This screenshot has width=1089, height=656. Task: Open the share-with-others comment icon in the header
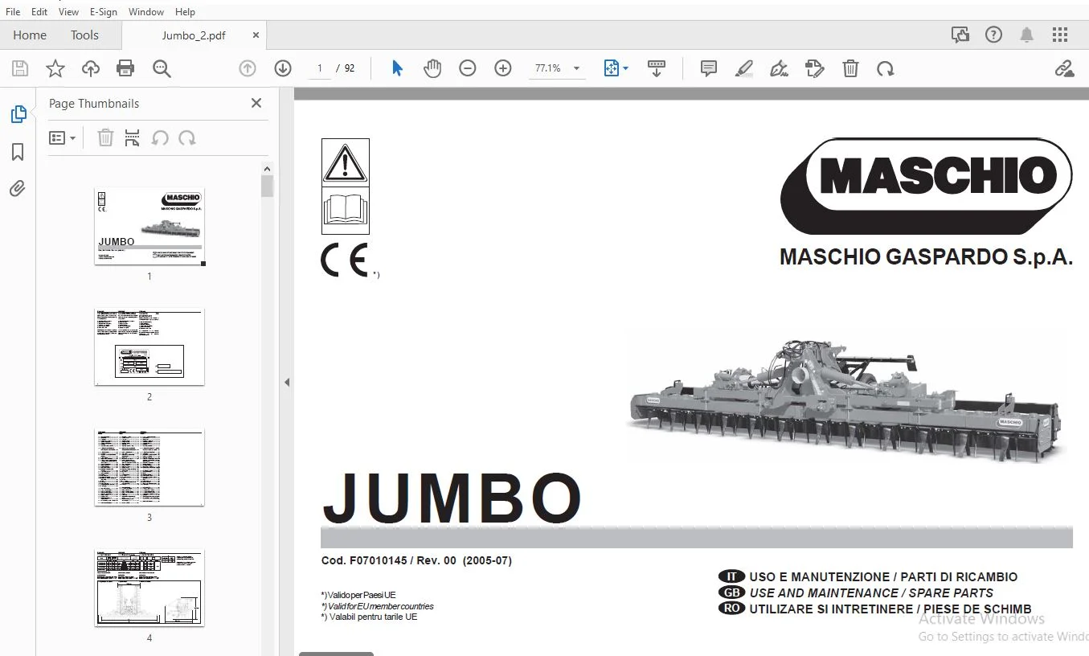pyautogui.click(x=960, y=35)
